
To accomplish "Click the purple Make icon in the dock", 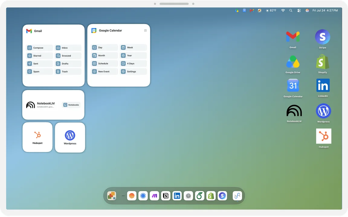I will pos(154,196).
